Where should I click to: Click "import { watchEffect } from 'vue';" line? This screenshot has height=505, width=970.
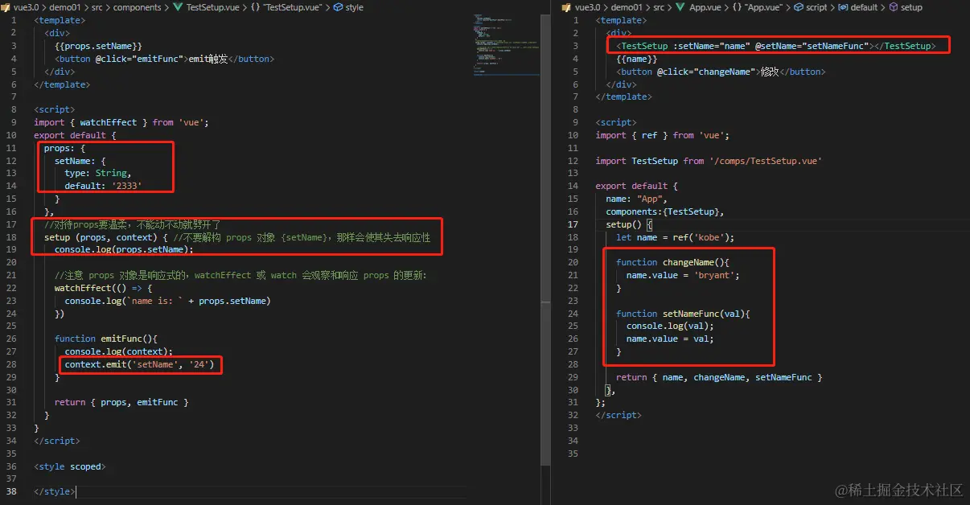pyautogui.click(x=121, y=122)
